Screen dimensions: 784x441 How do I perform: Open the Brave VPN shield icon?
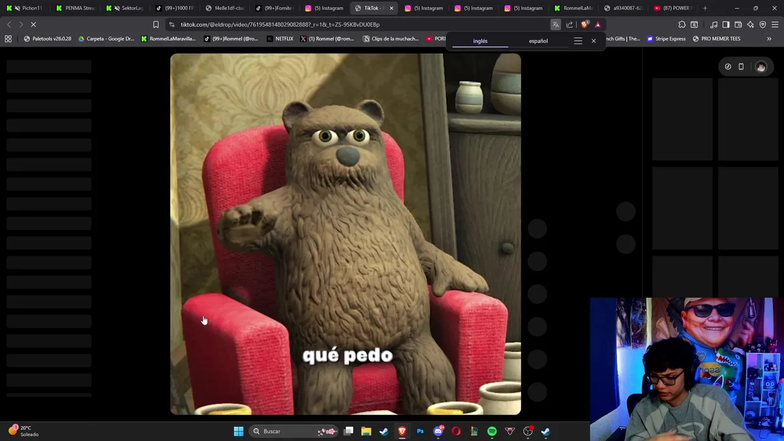click(x=763, y=24)
